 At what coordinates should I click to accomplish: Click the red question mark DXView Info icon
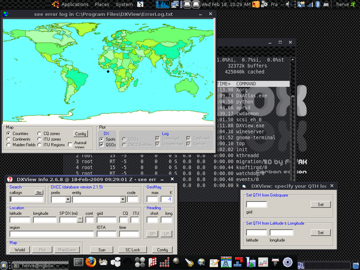click(10, 179)
